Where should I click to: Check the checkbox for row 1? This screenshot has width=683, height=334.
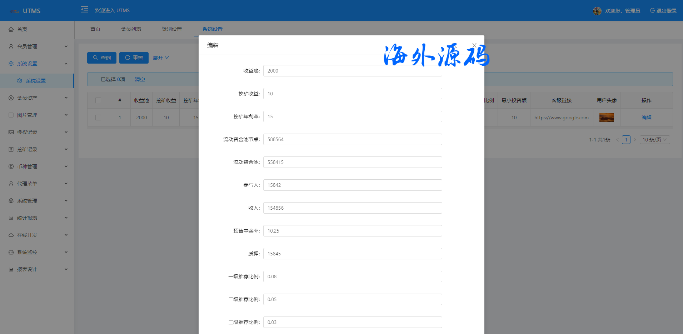click(98, 118)
